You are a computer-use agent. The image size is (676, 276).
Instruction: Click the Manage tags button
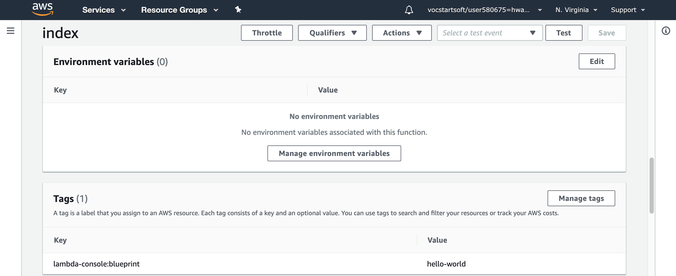581,198
